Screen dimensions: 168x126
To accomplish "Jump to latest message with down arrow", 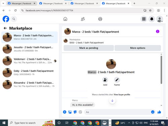I will click(x=112, y=100).
